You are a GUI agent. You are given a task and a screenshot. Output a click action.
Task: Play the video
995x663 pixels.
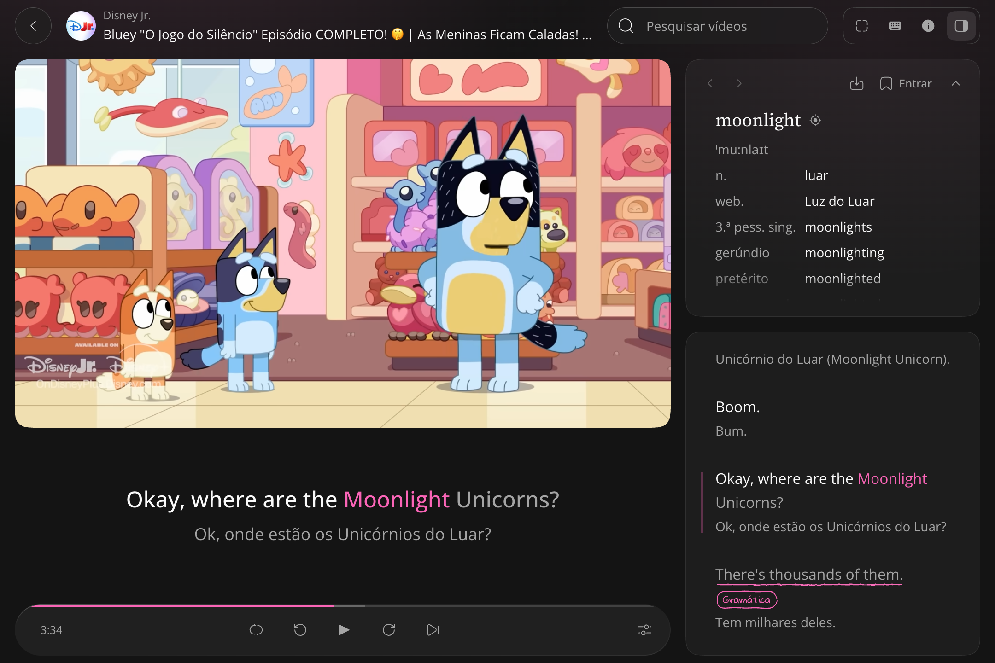click(x=344, y=629)
